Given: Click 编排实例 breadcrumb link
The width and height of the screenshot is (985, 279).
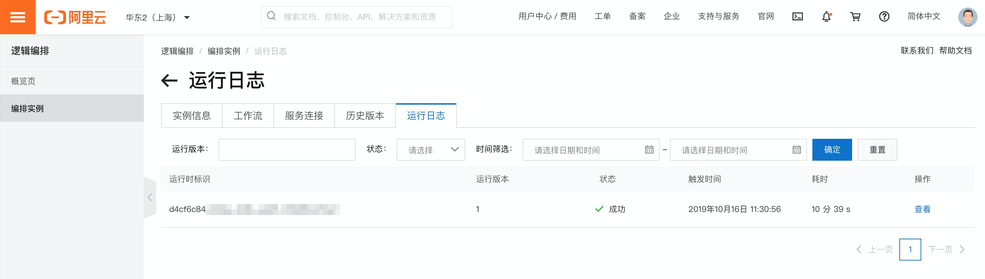Looking at the screenshot, I should tap(224, 51).
